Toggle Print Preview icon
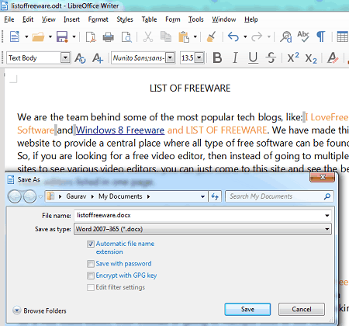 126,36
